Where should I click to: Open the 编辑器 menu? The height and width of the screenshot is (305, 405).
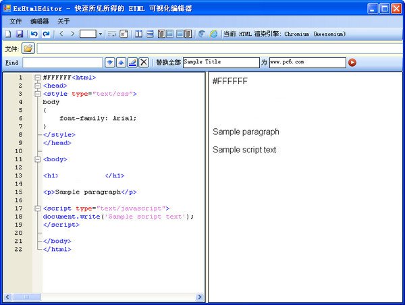(x=40, y=21)
